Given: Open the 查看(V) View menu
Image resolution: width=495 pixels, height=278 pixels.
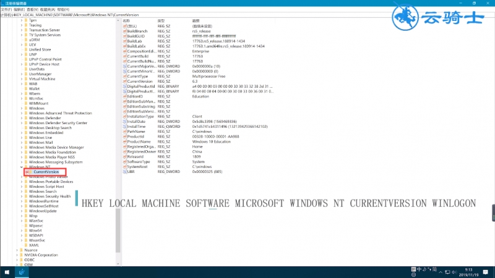Looking at the screenshot, I should click(x=32, y=9).
